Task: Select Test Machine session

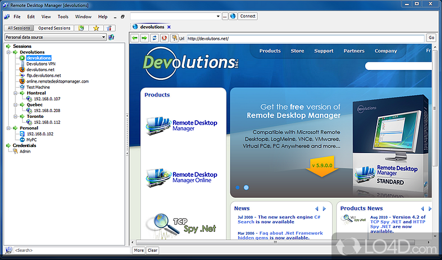Action: coord(38,87)
